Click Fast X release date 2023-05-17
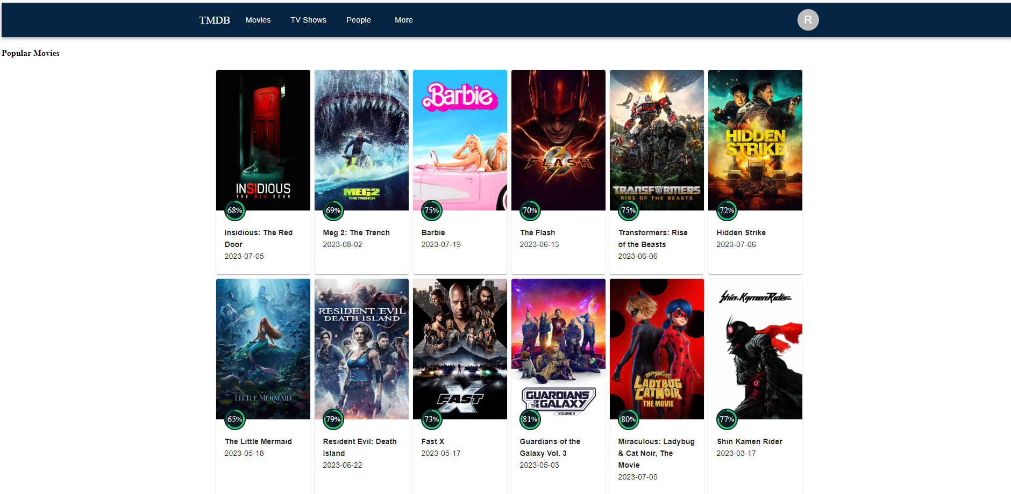This screenshot has height=494, width=1011. [x=441, y=453]
